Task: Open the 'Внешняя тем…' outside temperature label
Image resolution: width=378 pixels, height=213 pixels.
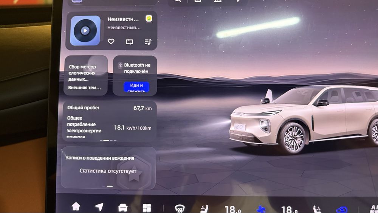Action: point(84,87)
